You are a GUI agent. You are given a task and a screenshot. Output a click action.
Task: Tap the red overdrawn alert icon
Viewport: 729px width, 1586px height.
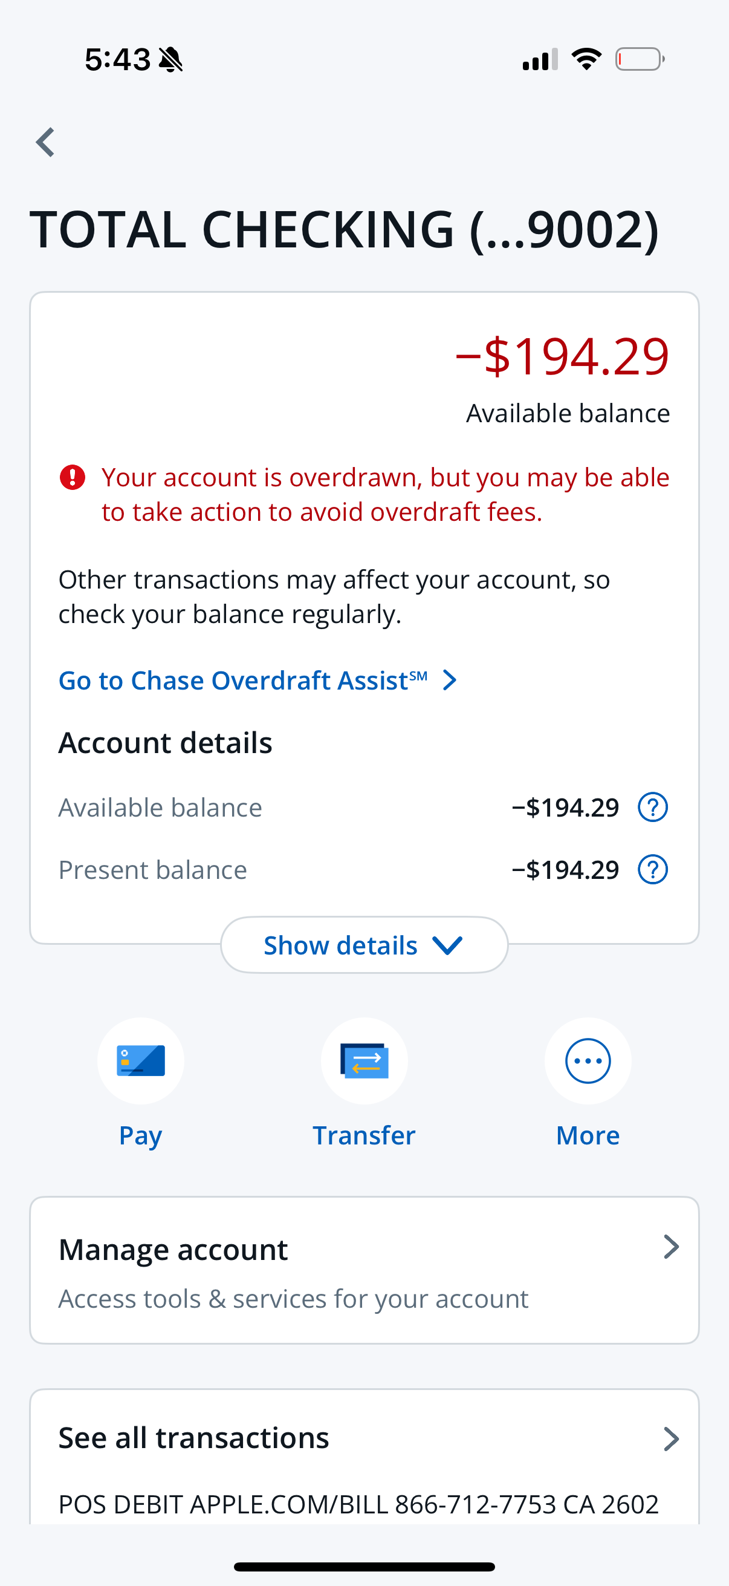[x=73, y=477]
